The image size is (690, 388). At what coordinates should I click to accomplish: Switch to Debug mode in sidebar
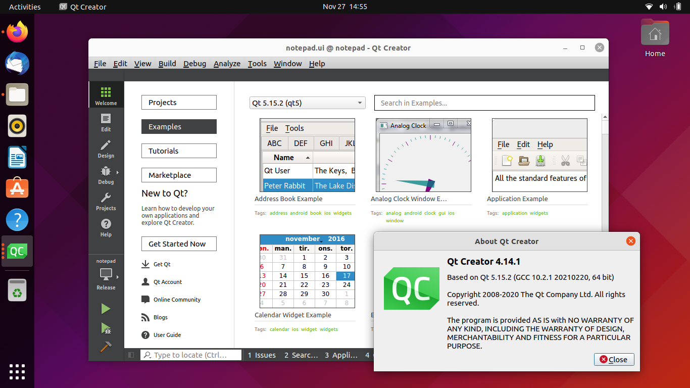pos(106,174)
